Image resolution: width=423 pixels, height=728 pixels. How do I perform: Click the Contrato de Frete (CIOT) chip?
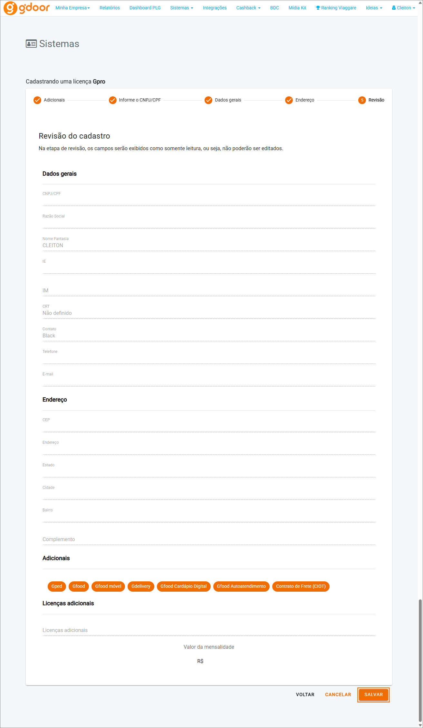pyautogui.click(x=301, y=586)
